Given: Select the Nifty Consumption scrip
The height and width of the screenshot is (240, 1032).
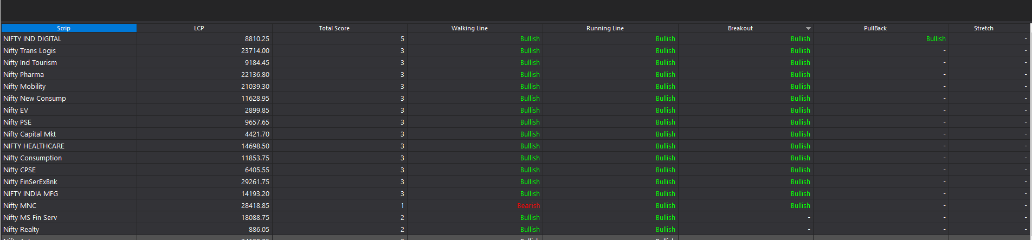Looking at the screenshot, I should pyautogui.click(x=33, y=158).
